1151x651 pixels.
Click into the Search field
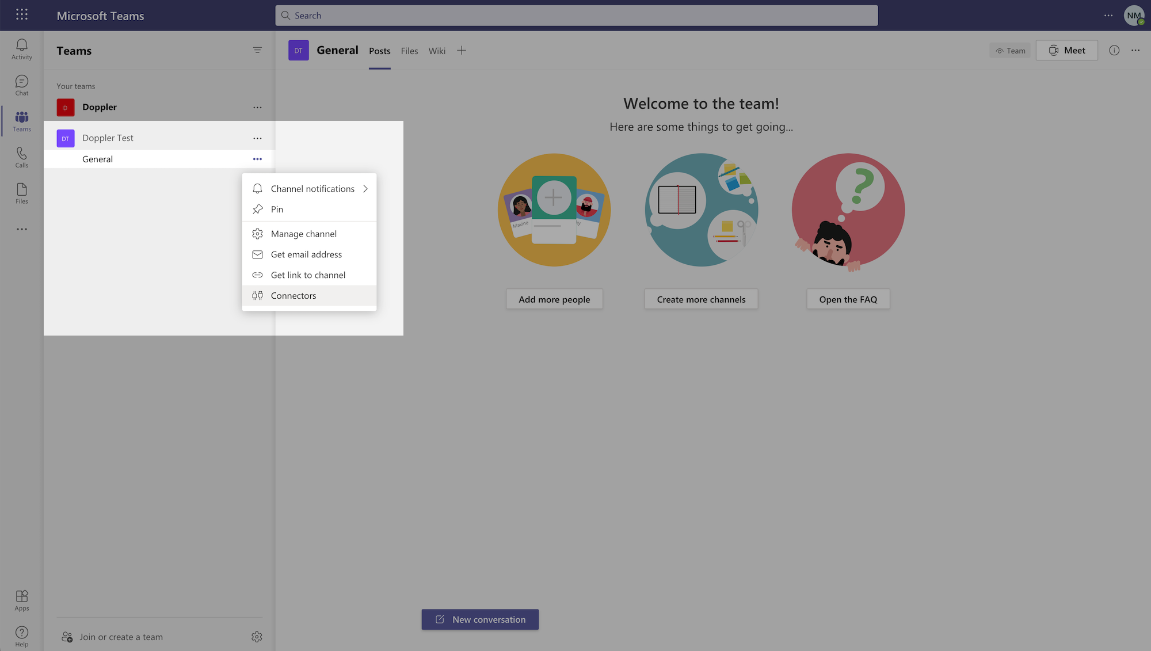(575, 16)
